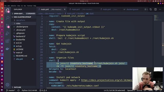
Task: Open the Search view in activity bar
Action: point(7,18)
